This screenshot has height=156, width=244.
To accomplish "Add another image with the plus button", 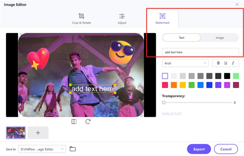I will [x=38, y=133].
